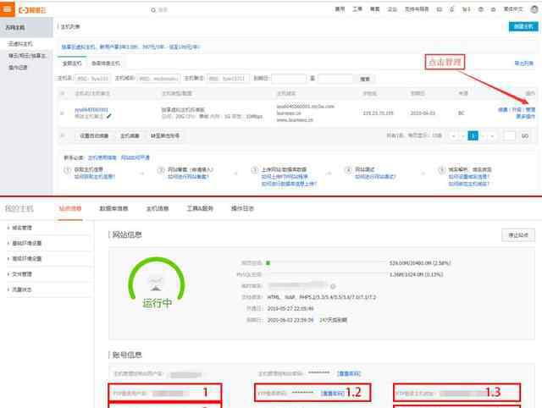Click the search magnifier icon in top bar
Viewport: 542px width, 408px height.
(x=154, y=9)
